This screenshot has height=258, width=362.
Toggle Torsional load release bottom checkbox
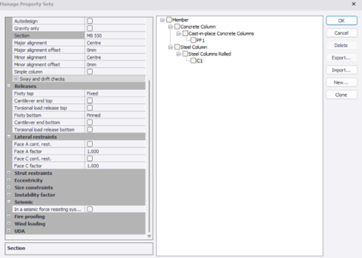click(89, 129)
